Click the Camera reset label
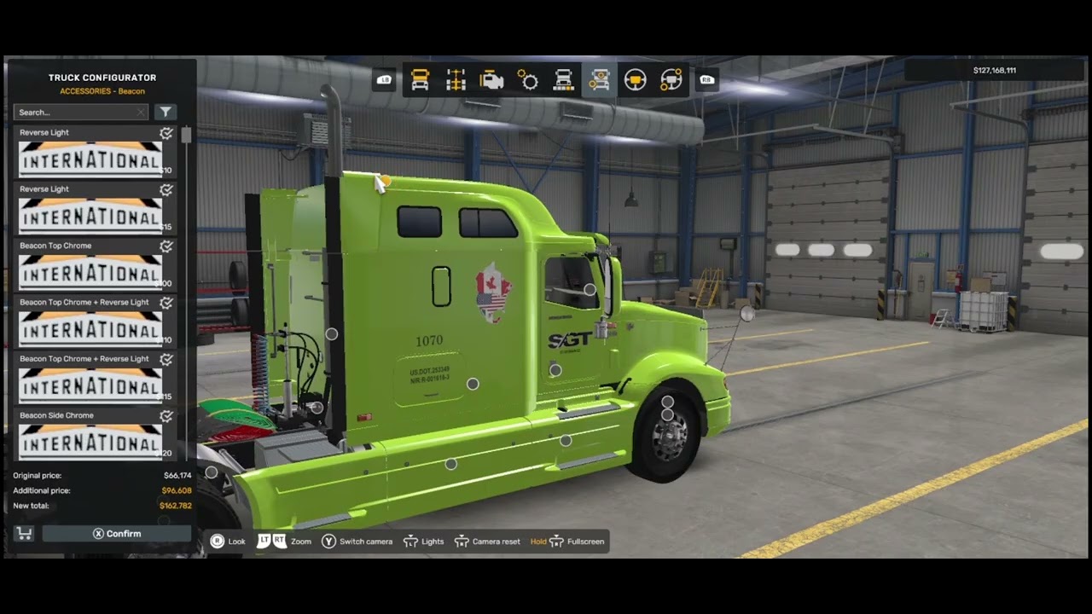Screen dimensions: 1092x614 point(497,542)
